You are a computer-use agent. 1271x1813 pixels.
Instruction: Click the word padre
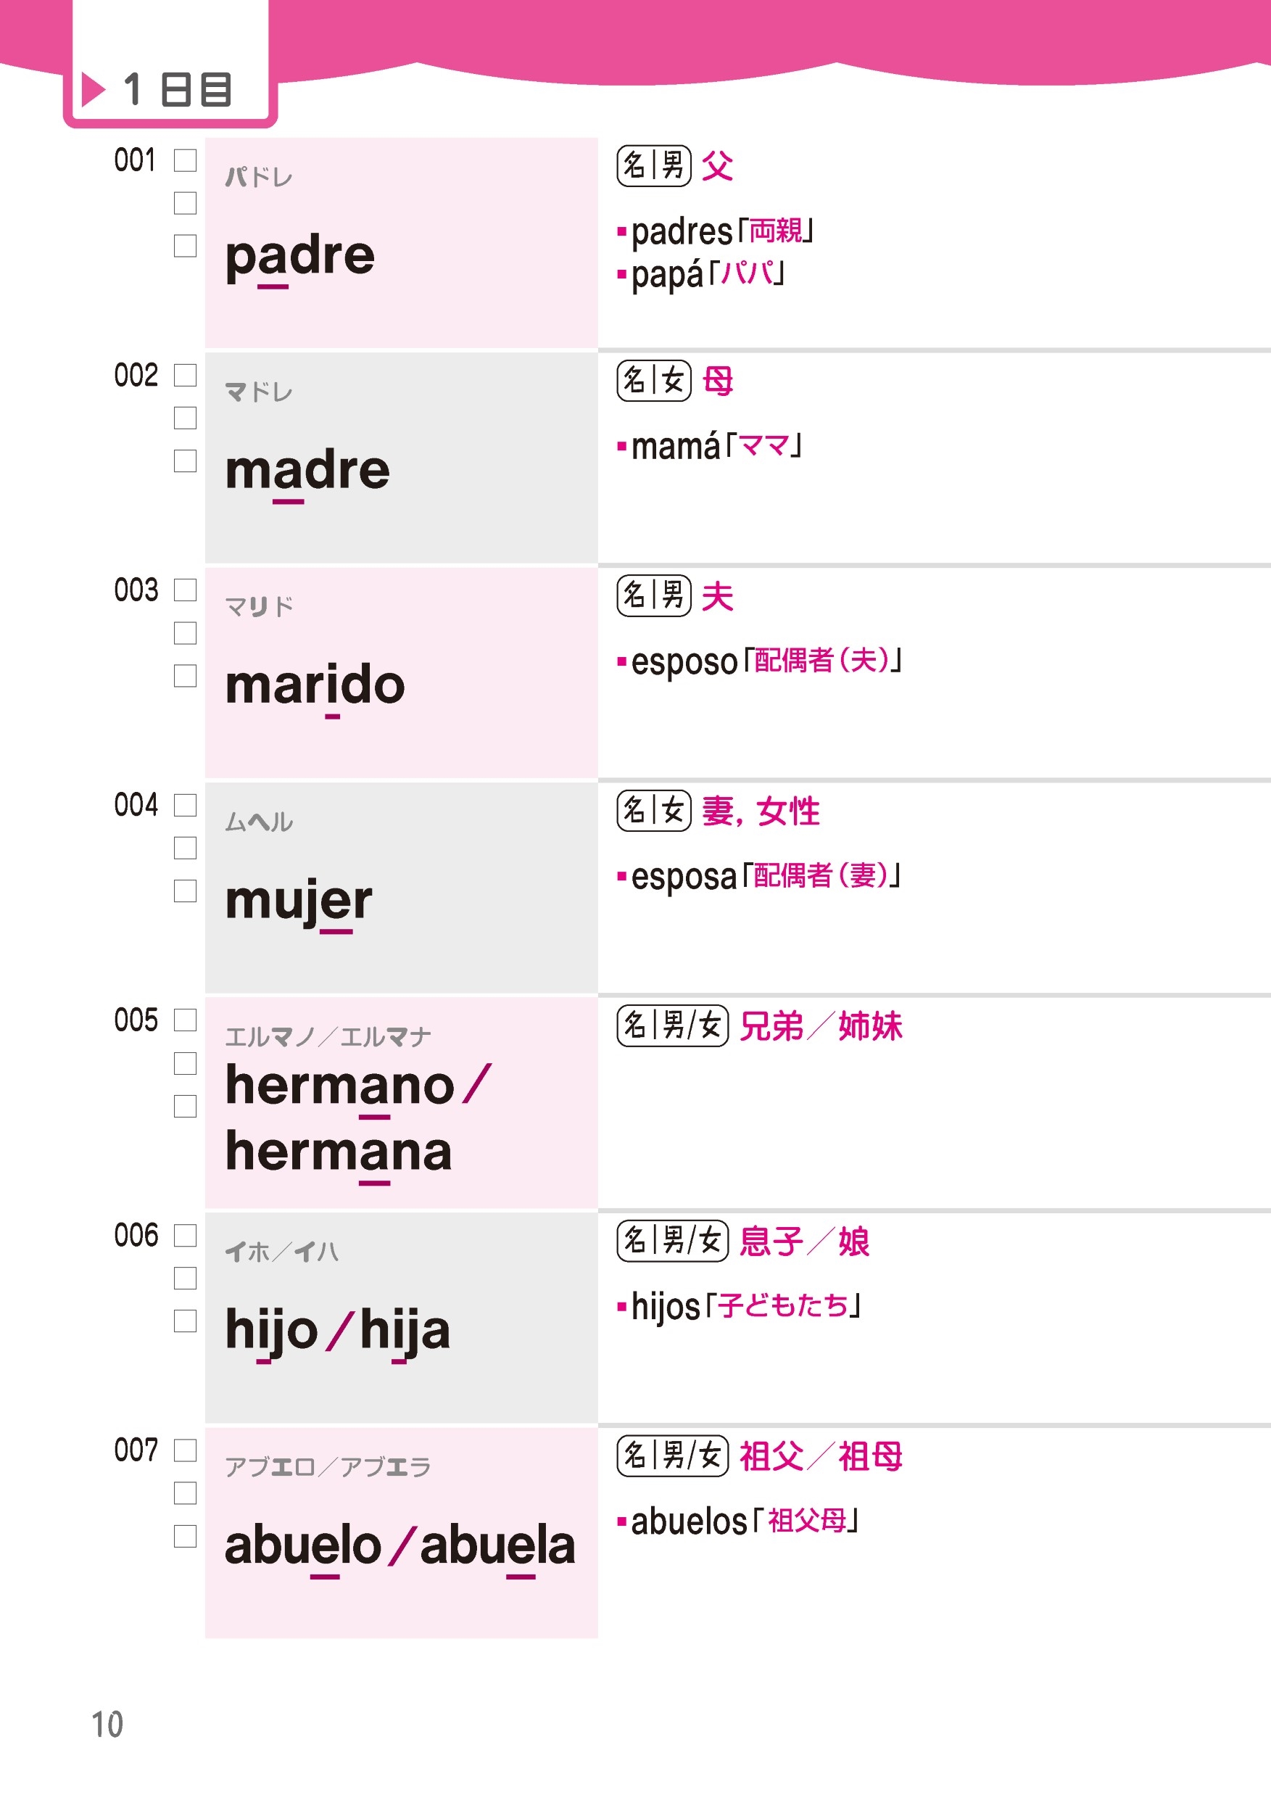pos(300,257)
